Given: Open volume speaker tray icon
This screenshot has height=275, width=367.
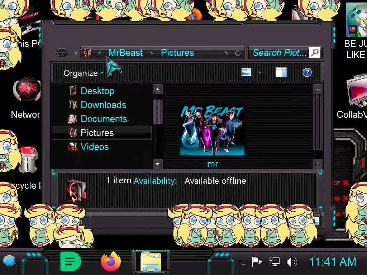Looking at the screenshot, I should click(292, 262).
